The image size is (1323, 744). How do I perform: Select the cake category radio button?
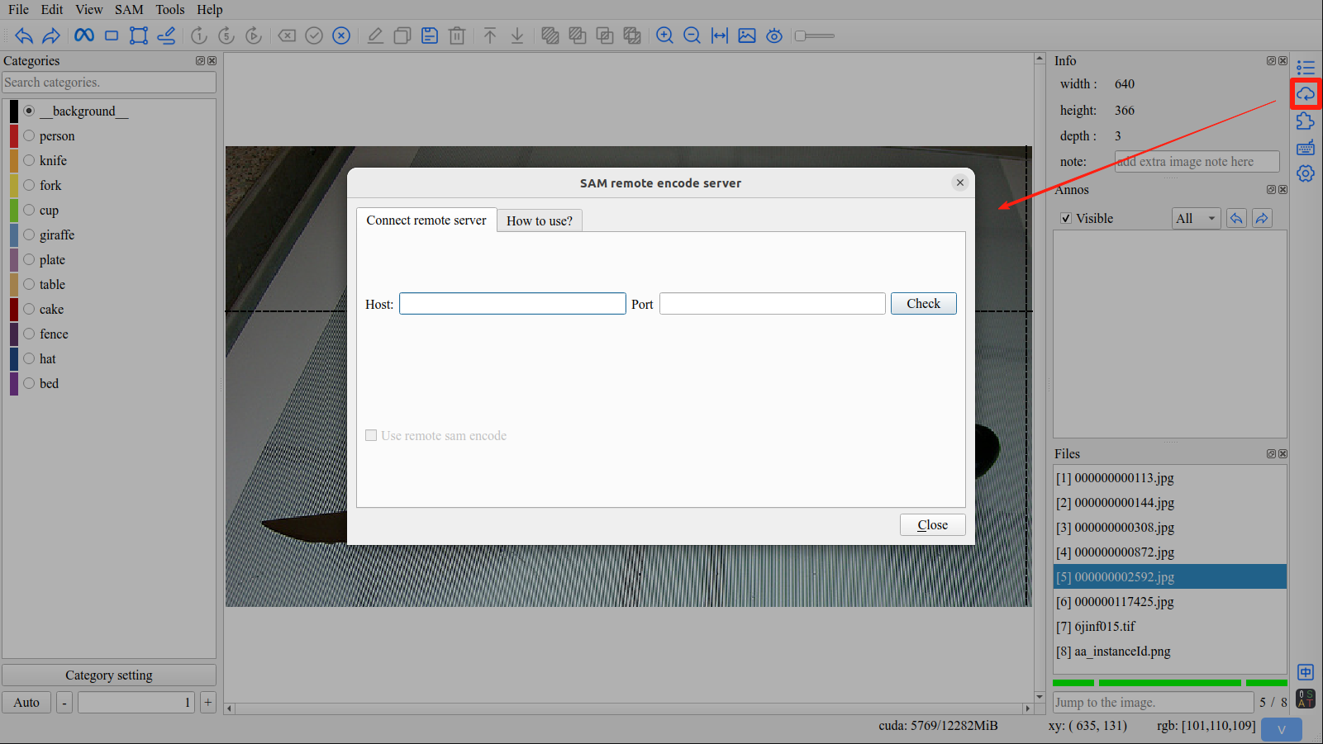[x=29, y=309]
